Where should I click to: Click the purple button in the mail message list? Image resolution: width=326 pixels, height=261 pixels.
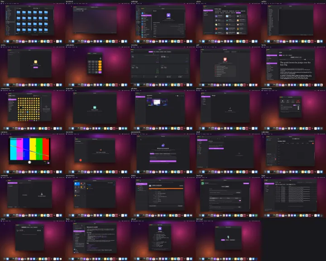pyautogui.click(x=216, y=148)
